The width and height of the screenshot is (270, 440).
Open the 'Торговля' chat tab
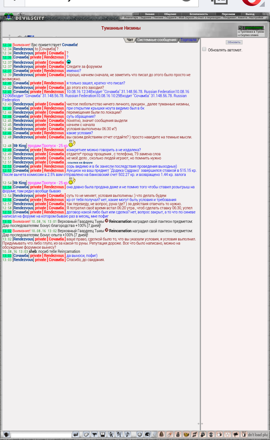(188, 40)
